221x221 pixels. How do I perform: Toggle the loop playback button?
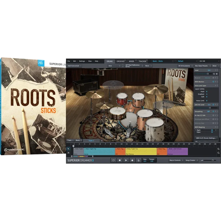coord(114,160)
